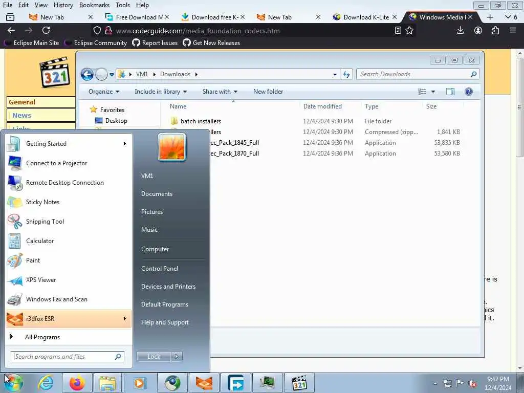Click Explorer back navigation button

point(87,74)
